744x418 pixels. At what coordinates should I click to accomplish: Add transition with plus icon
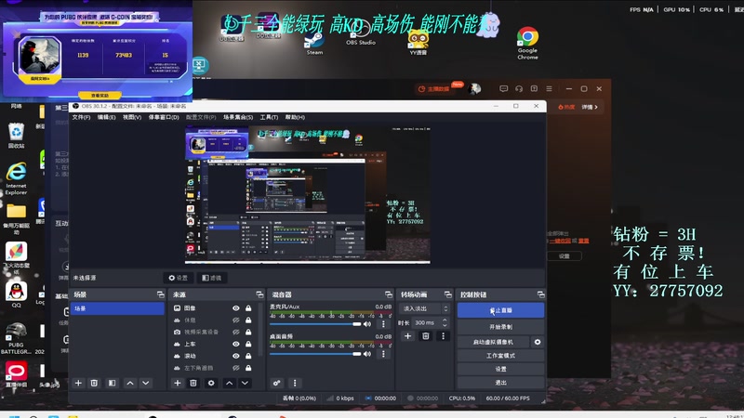click(x=407, y=336)
